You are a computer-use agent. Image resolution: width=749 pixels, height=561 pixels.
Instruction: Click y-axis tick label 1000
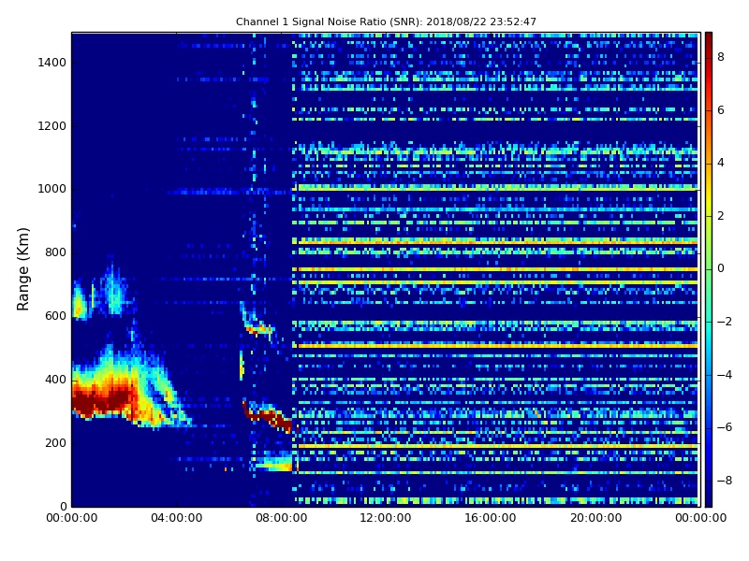click(x=52, y=189)
